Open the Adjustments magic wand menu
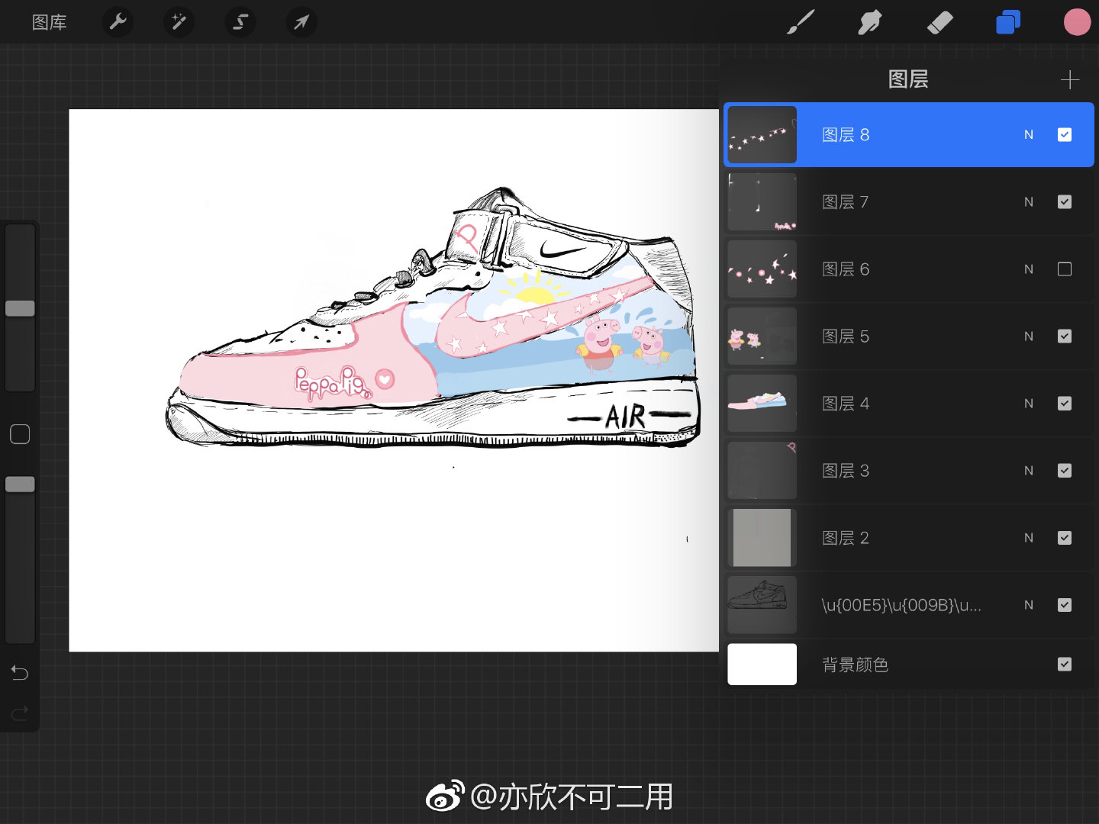The height and width of the screenshot is (824, 1099). tap(179, 22)
